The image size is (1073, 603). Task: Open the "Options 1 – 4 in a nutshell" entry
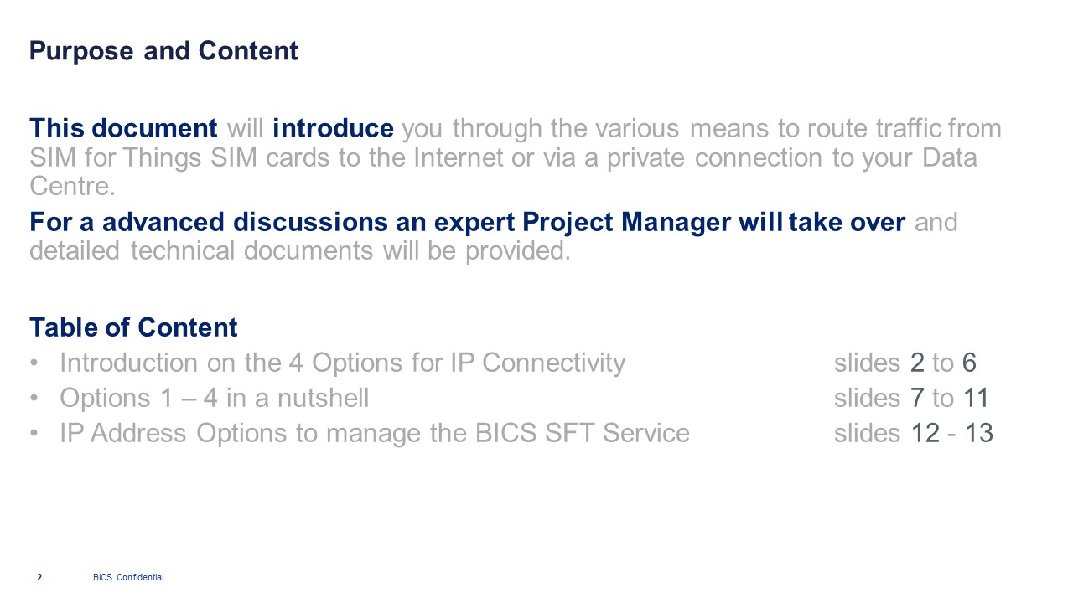coord(214,398)
